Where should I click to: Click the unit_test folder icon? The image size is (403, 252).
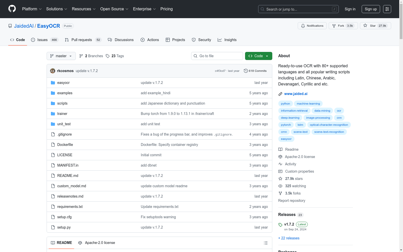(53, 124)
